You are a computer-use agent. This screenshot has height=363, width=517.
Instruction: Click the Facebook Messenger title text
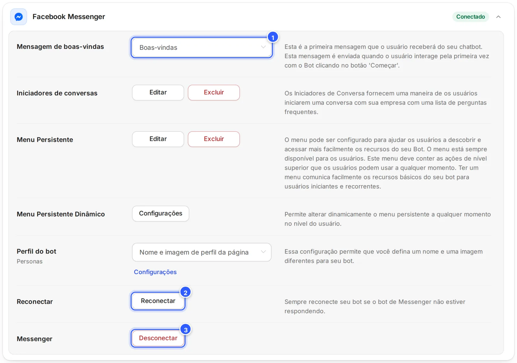(69, 17)
